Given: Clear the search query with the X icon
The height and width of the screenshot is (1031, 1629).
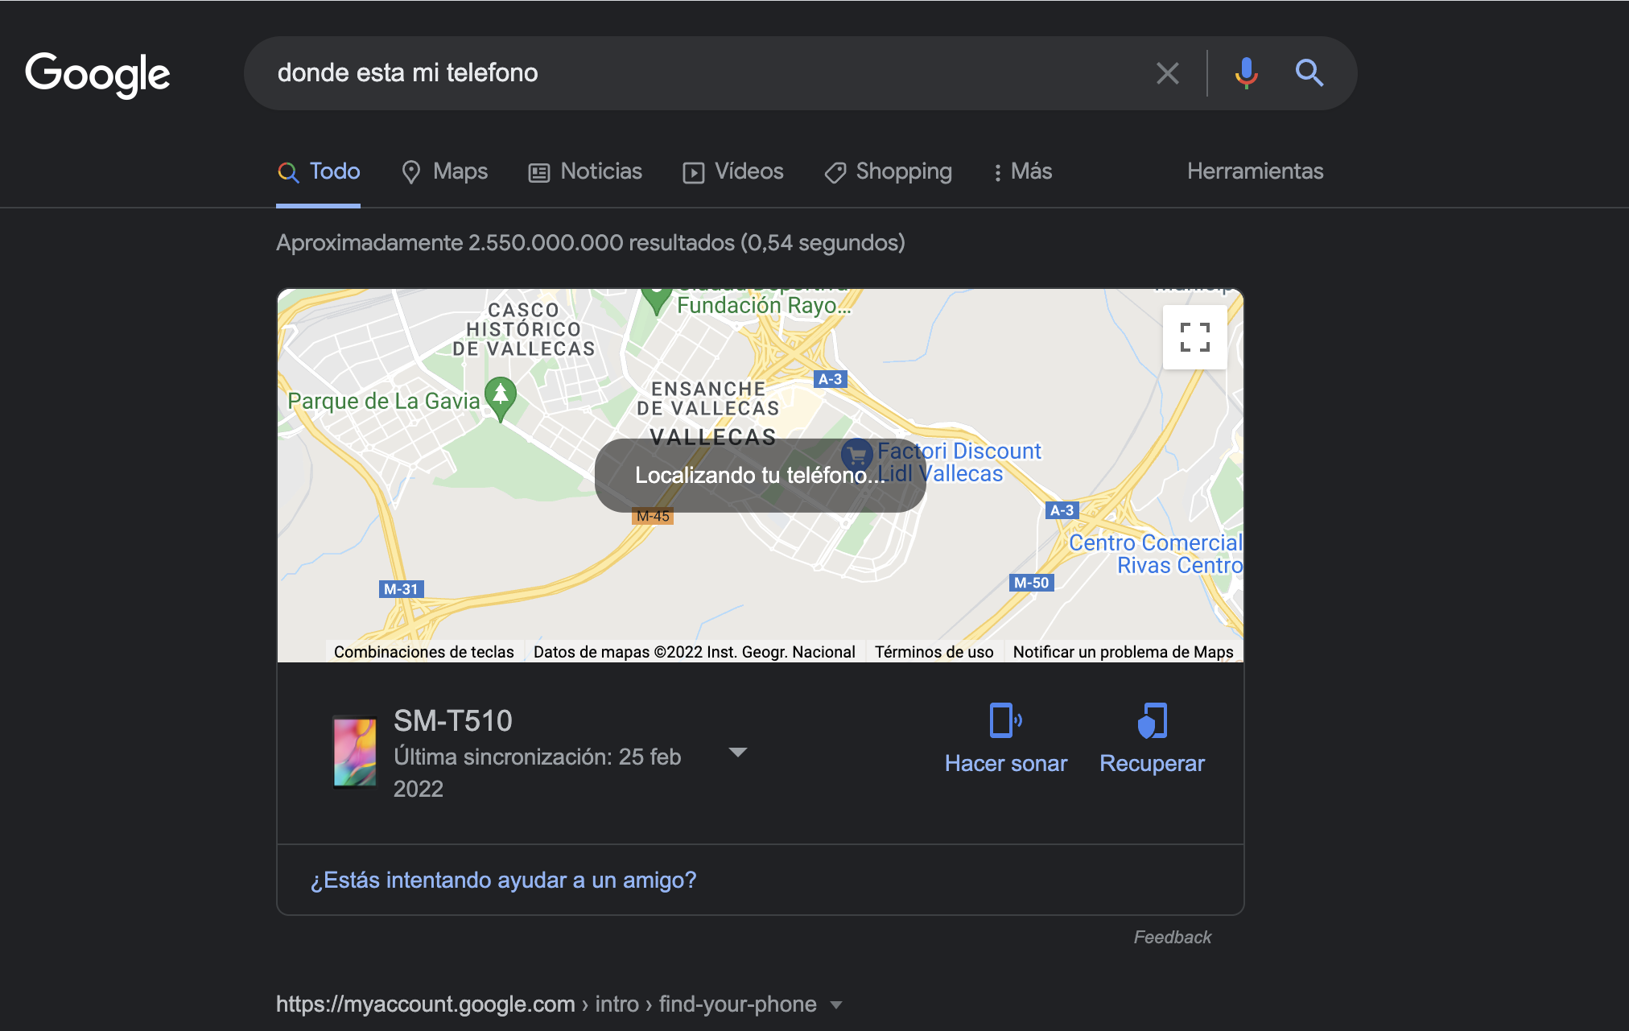Looking at the screenshot, I should 1167,73.
